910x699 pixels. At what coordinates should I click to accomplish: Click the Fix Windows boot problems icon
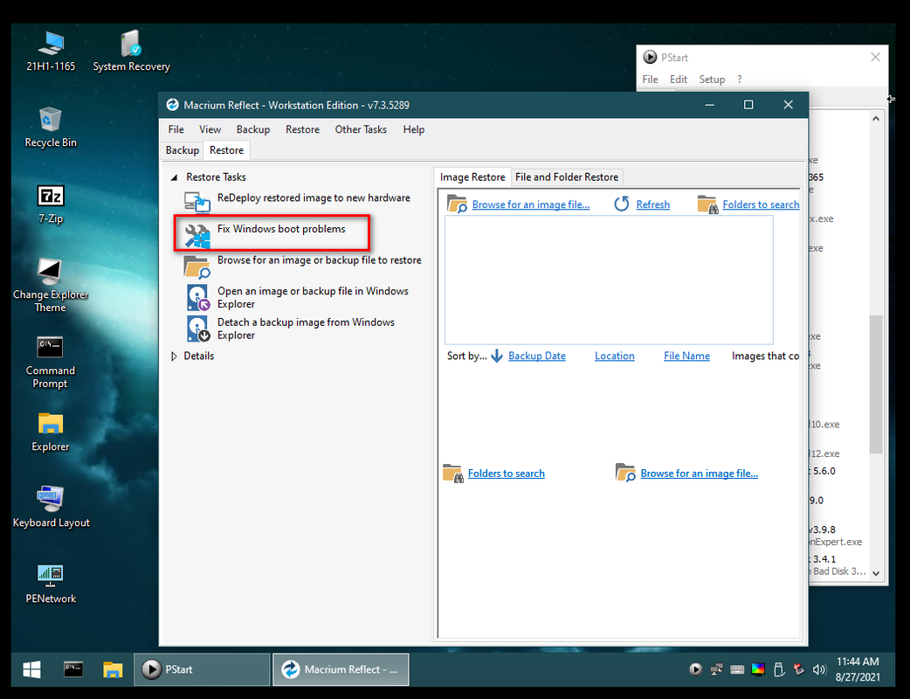click(197, 236)
